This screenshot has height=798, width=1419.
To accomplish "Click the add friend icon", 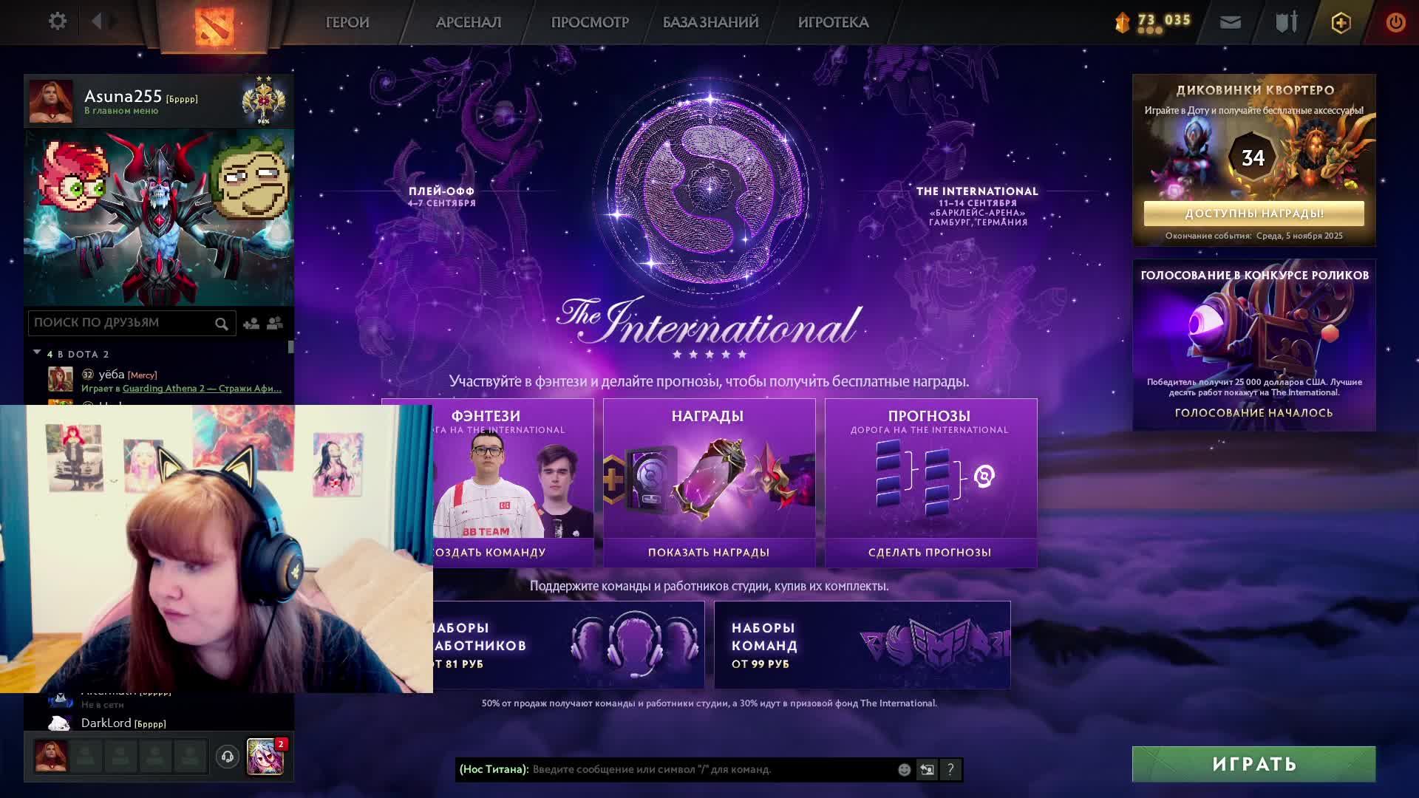I will pyautogui.click(x=251, y=324).
